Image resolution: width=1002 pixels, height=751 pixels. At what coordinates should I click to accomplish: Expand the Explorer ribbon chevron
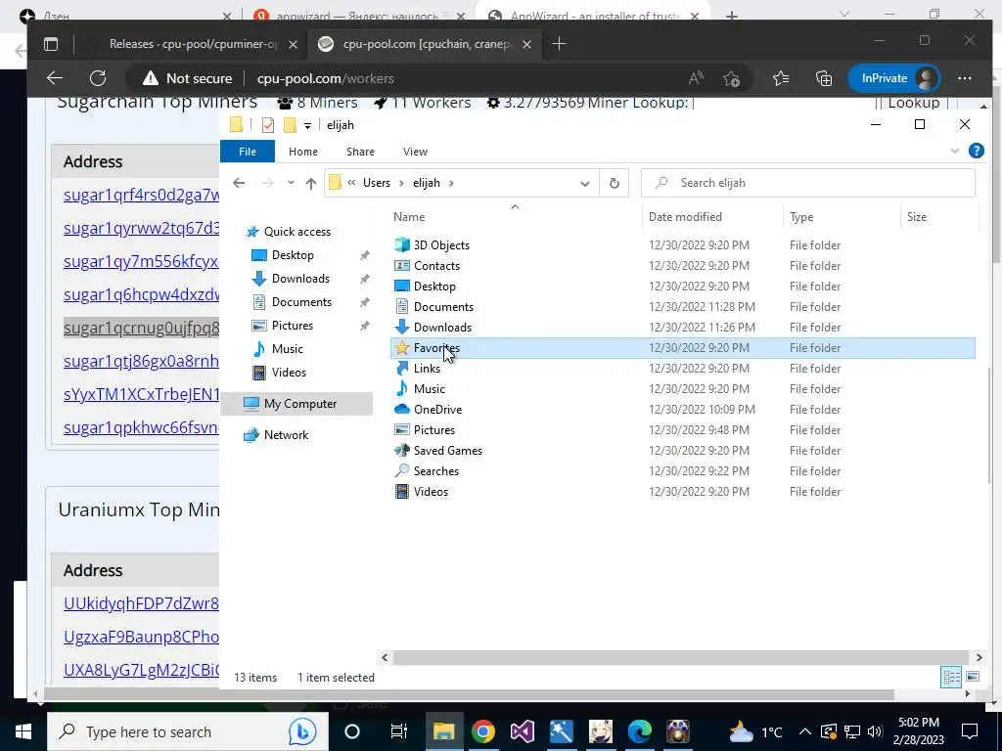(955, 152)
